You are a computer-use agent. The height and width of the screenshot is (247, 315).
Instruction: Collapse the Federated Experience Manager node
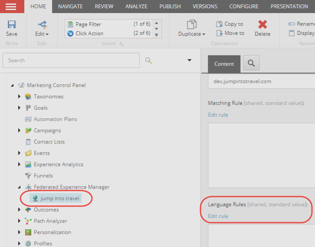[x=20, y=187]
